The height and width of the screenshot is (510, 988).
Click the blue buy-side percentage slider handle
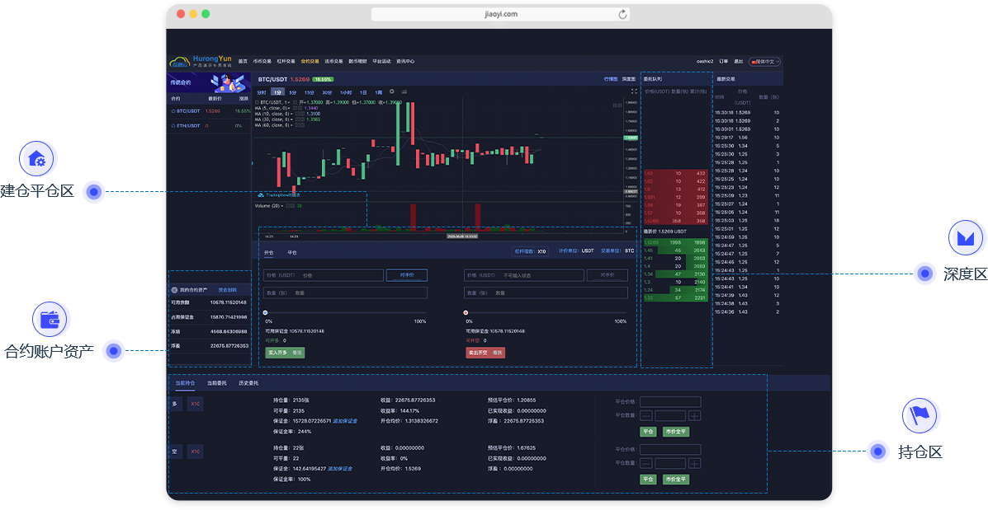(x=265, y=313)
